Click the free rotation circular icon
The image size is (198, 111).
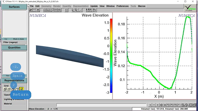180,105
